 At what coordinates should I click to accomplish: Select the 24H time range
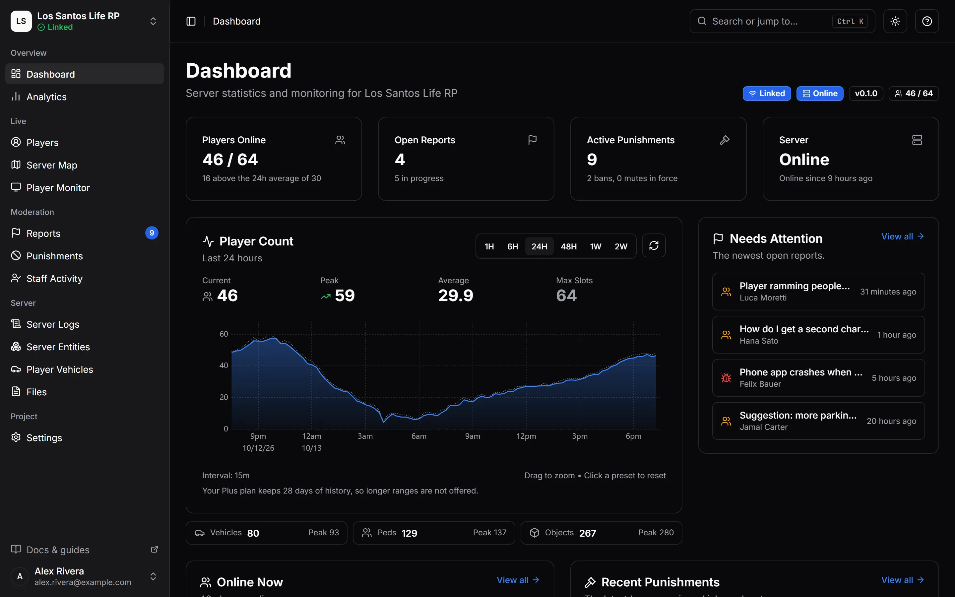pyautogui.click(x=539, y=246)
